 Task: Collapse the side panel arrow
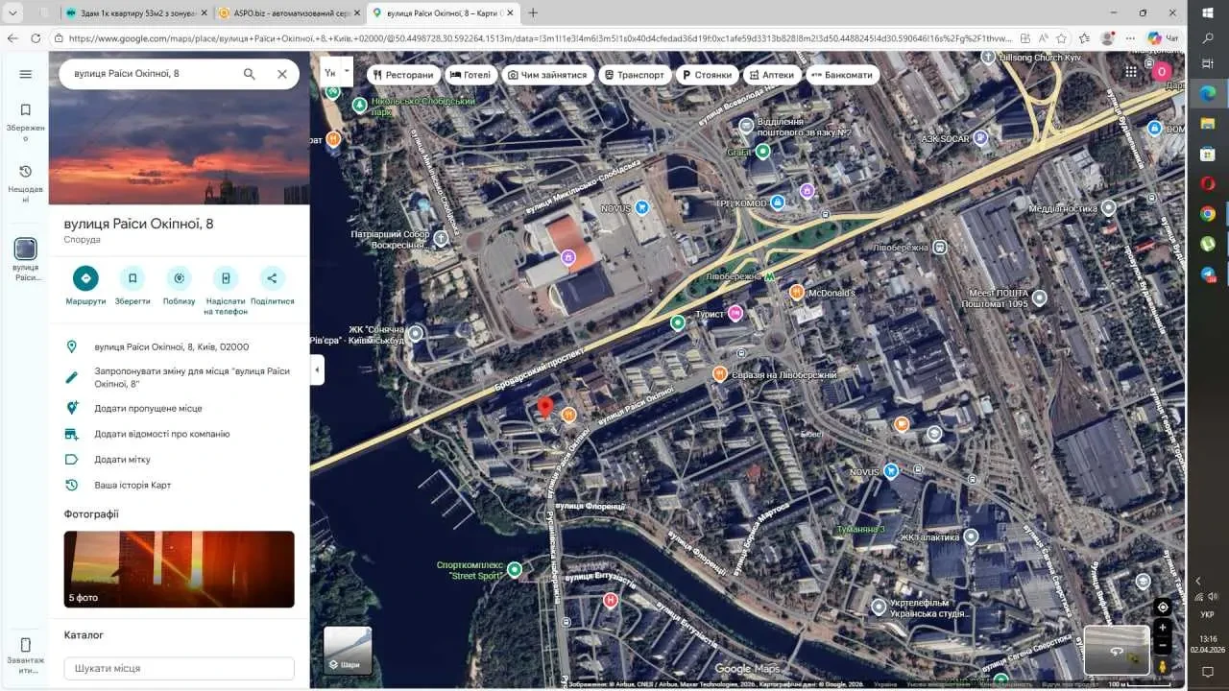point(317,369)
